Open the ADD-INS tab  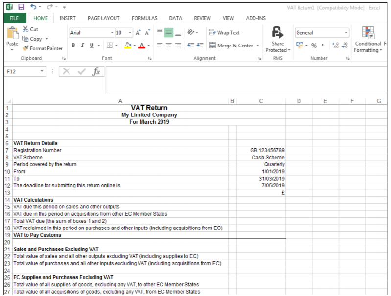coord(255,18)
